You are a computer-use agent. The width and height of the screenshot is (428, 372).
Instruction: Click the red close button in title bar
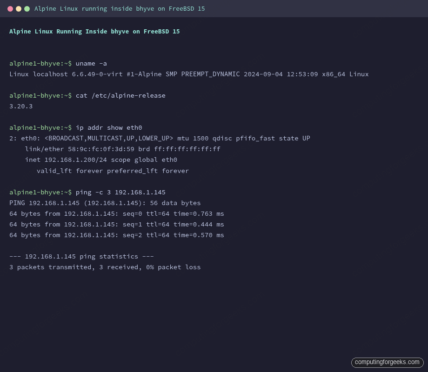point(10,8)
